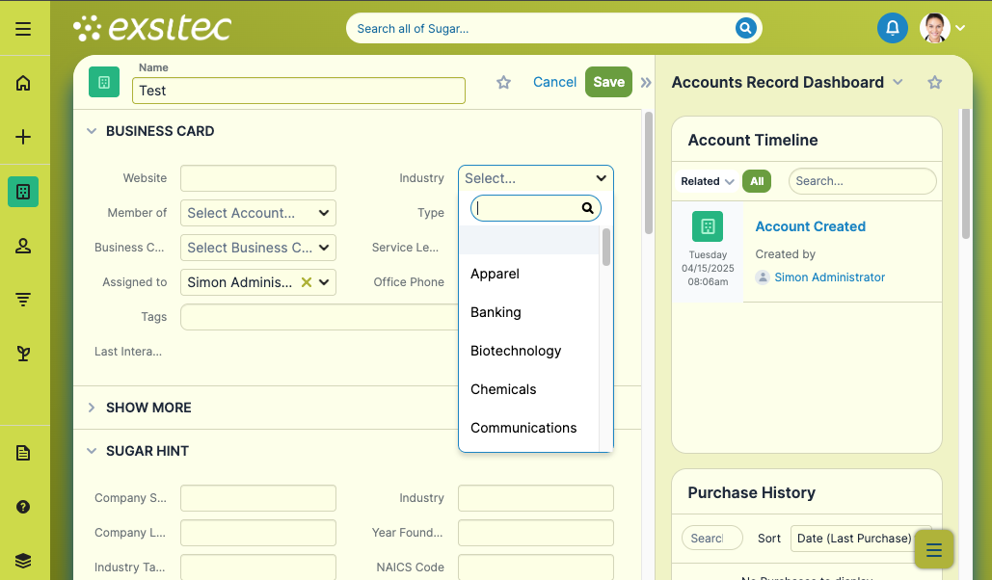Click the plus quick create icon
This screenshot has width=992, height=580.
pyautogui.click(x=23, y=137)
